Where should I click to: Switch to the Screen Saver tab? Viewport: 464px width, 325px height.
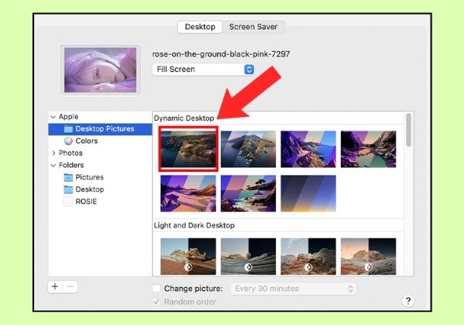point(254,26)
